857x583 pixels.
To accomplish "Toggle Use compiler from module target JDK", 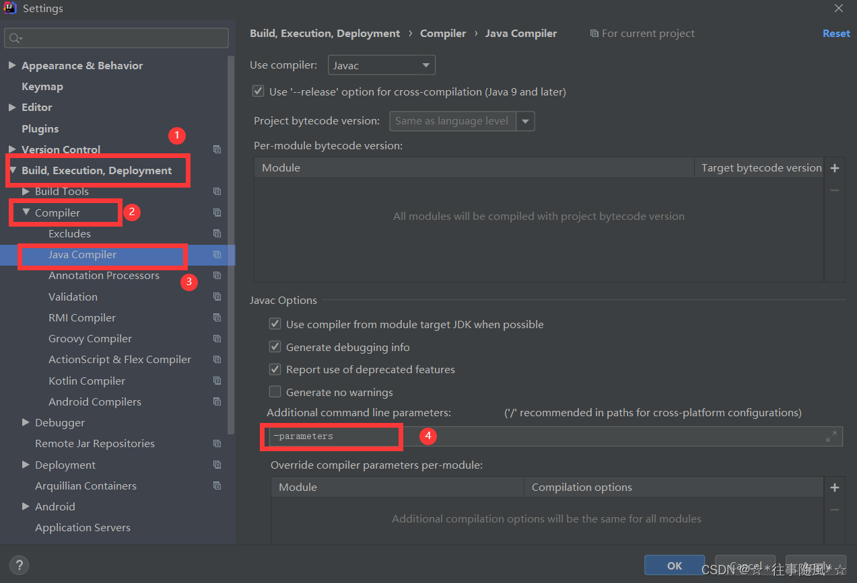I will click(x=275, y=324).
